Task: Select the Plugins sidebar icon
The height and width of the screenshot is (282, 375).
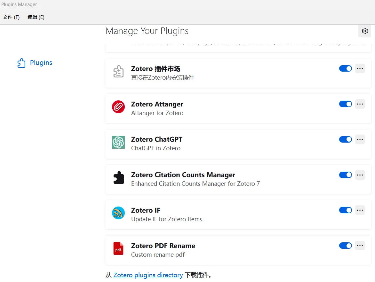Action: pos(21,63)
